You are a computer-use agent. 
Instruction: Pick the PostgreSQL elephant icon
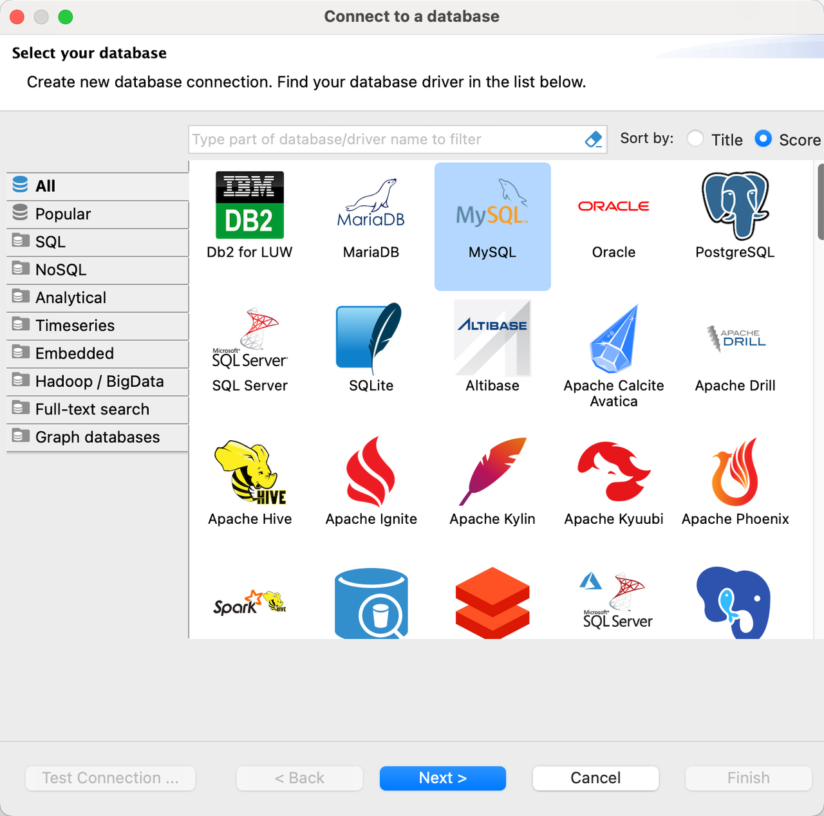735,206
